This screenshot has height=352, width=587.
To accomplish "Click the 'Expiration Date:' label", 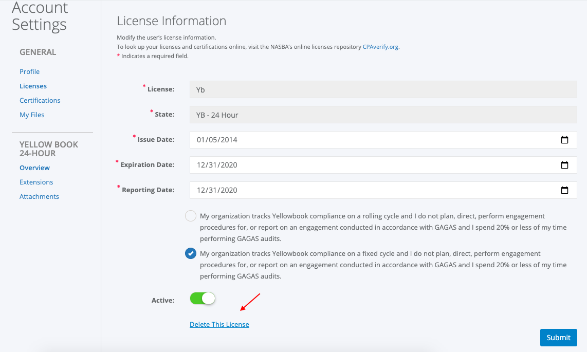I will click(147, 164).
